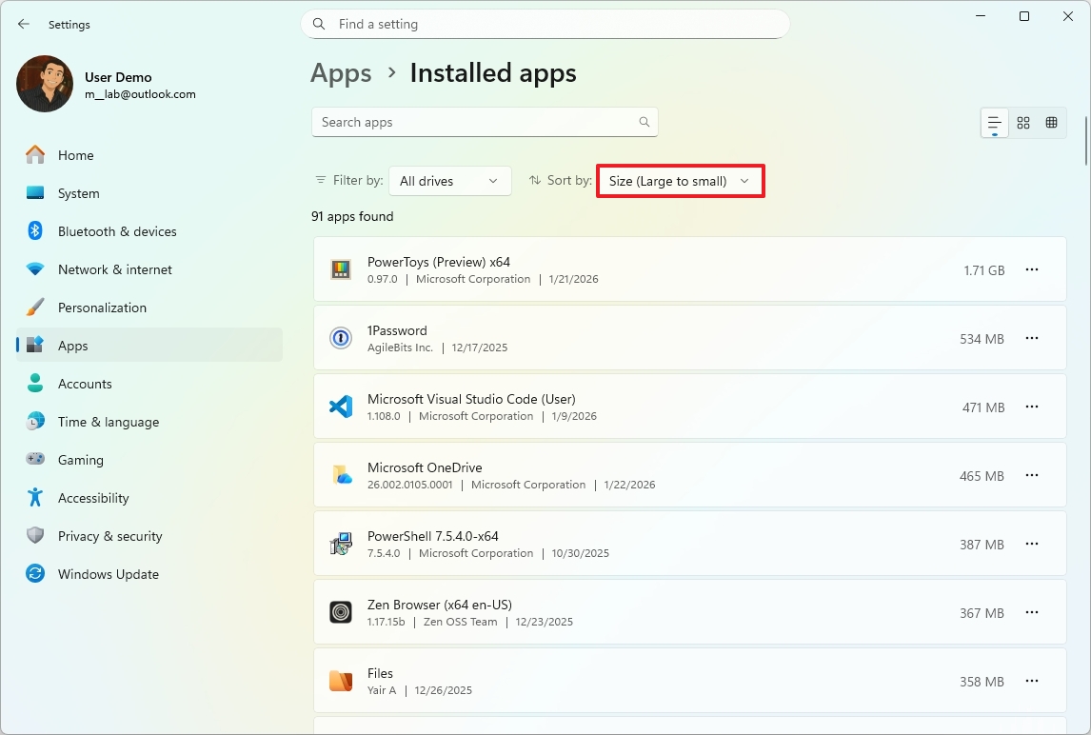The height and width of the screenshot is (735, 1091).
Task: Open more options for 1Password
Action: (1031, 339)
